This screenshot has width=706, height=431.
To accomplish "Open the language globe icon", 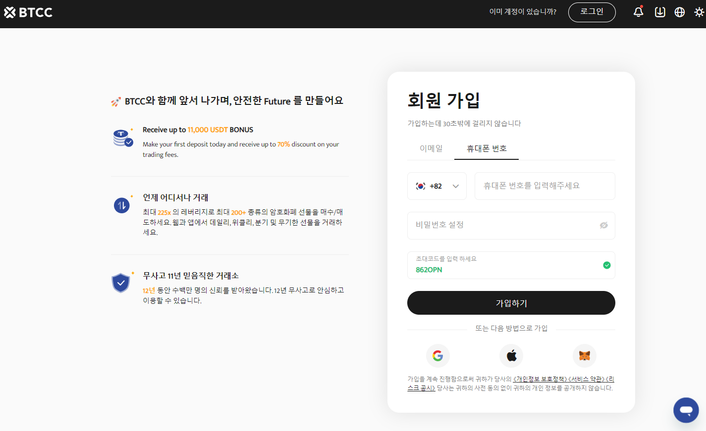I will (680, 12).
